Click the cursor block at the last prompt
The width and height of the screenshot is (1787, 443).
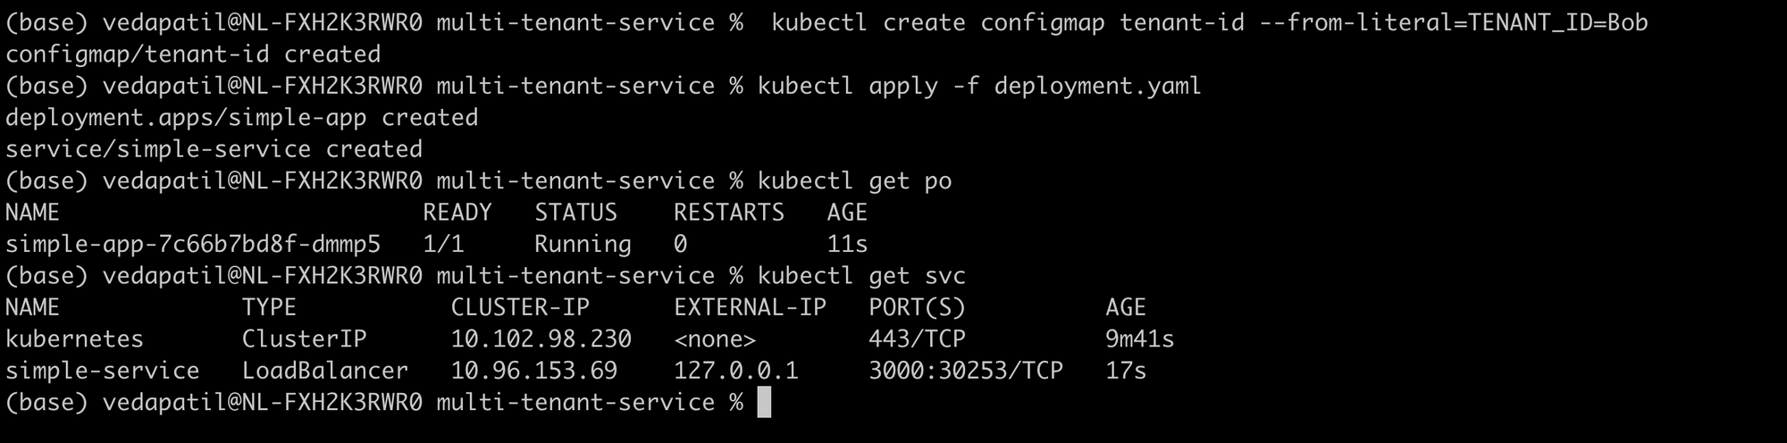pyautogui.click(x=764, y=403)
